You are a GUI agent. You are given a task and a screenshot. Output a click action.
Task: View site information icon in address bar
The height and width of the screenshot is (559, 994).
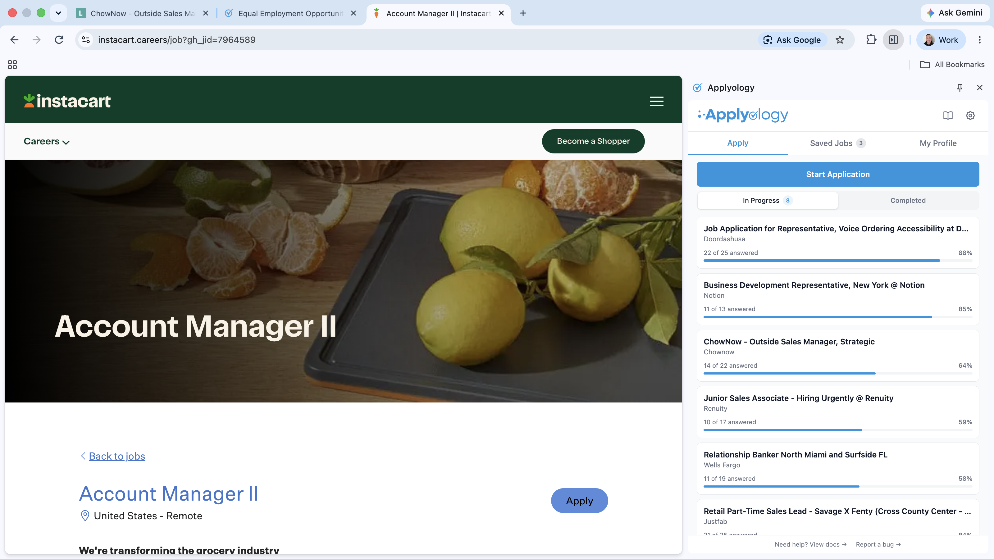(86, 40)
